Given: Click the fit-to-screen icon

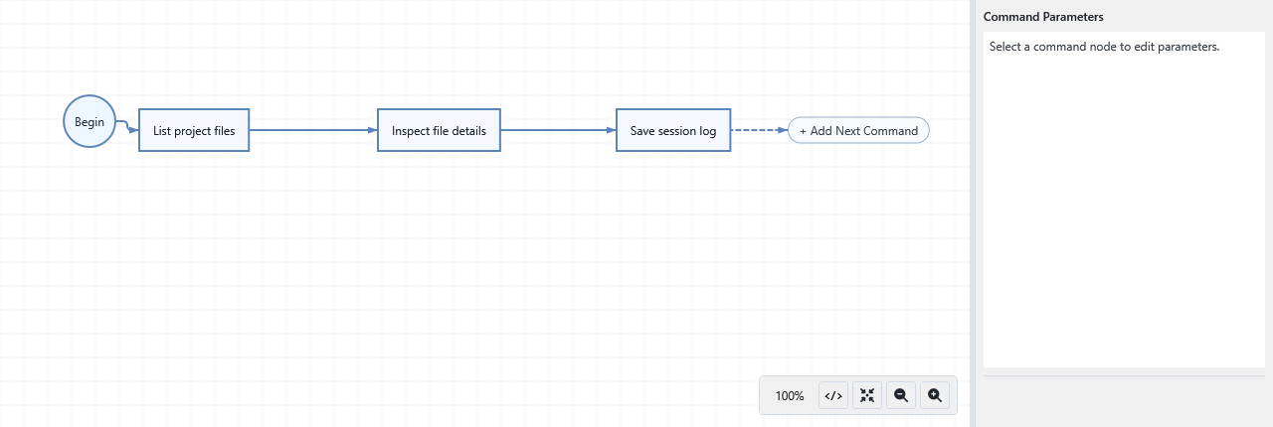Looking at the screenshot, I should (x=867, y=395).
